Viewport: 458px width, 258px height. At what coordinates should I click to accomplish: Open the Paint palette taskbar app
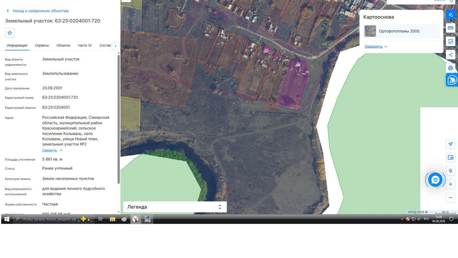pyautogui.click(x=124, y=219)
